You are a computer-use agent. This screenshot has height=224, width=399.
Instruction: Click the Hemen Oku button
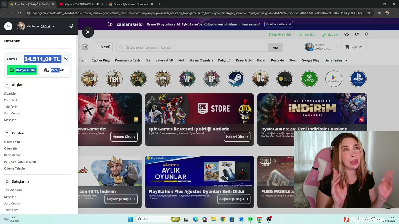[x=124, y=137]
